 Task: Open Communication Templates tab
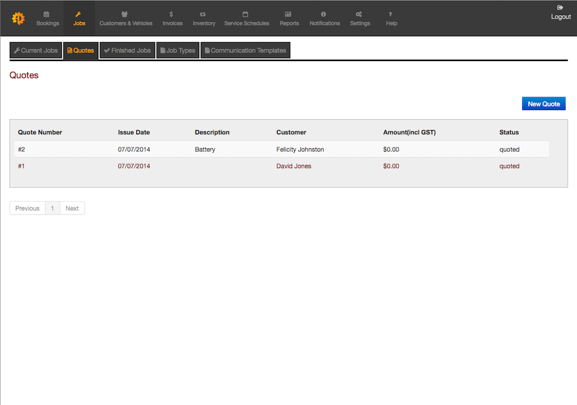[245, 51]
